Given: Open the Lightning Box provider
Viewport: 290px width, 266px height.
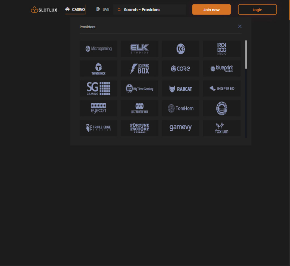Looking at the screenshot, I should (x=139, y=68).
